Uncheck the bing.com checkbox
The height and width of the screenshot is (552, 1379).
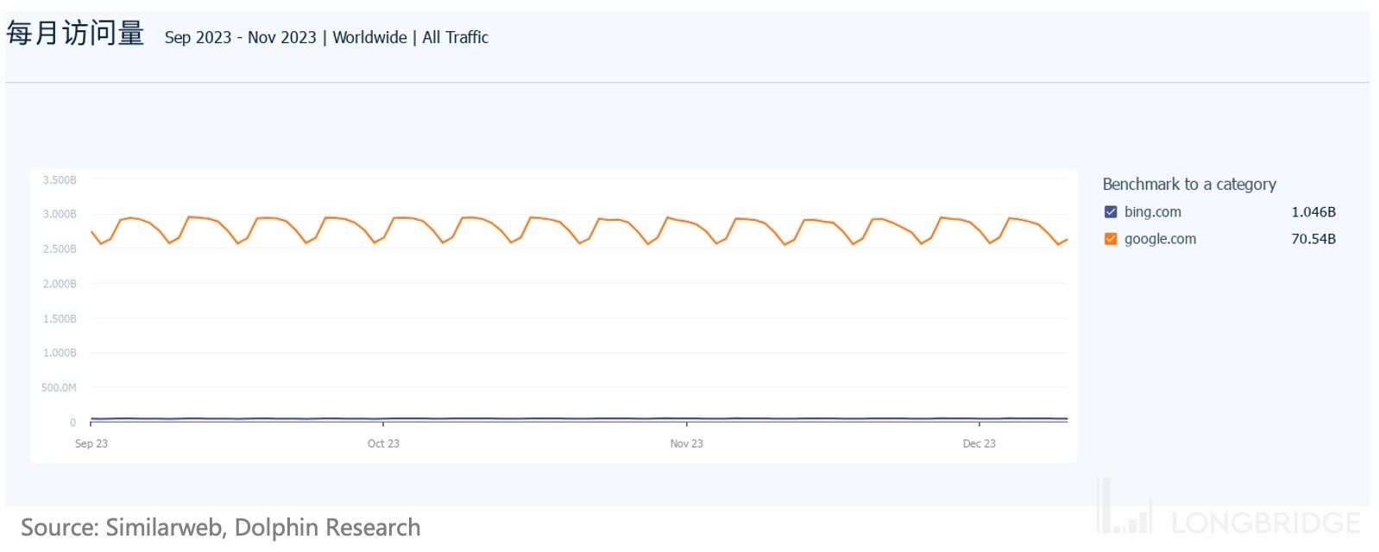1111,212
